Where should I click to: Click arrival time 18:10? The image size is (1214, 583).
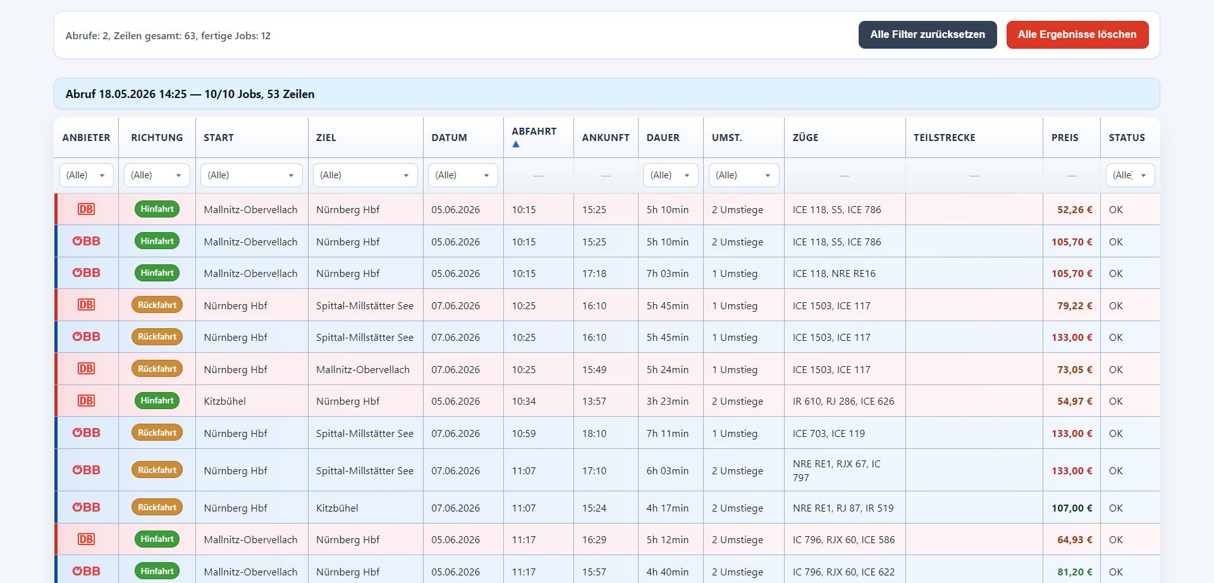[594, 433]
